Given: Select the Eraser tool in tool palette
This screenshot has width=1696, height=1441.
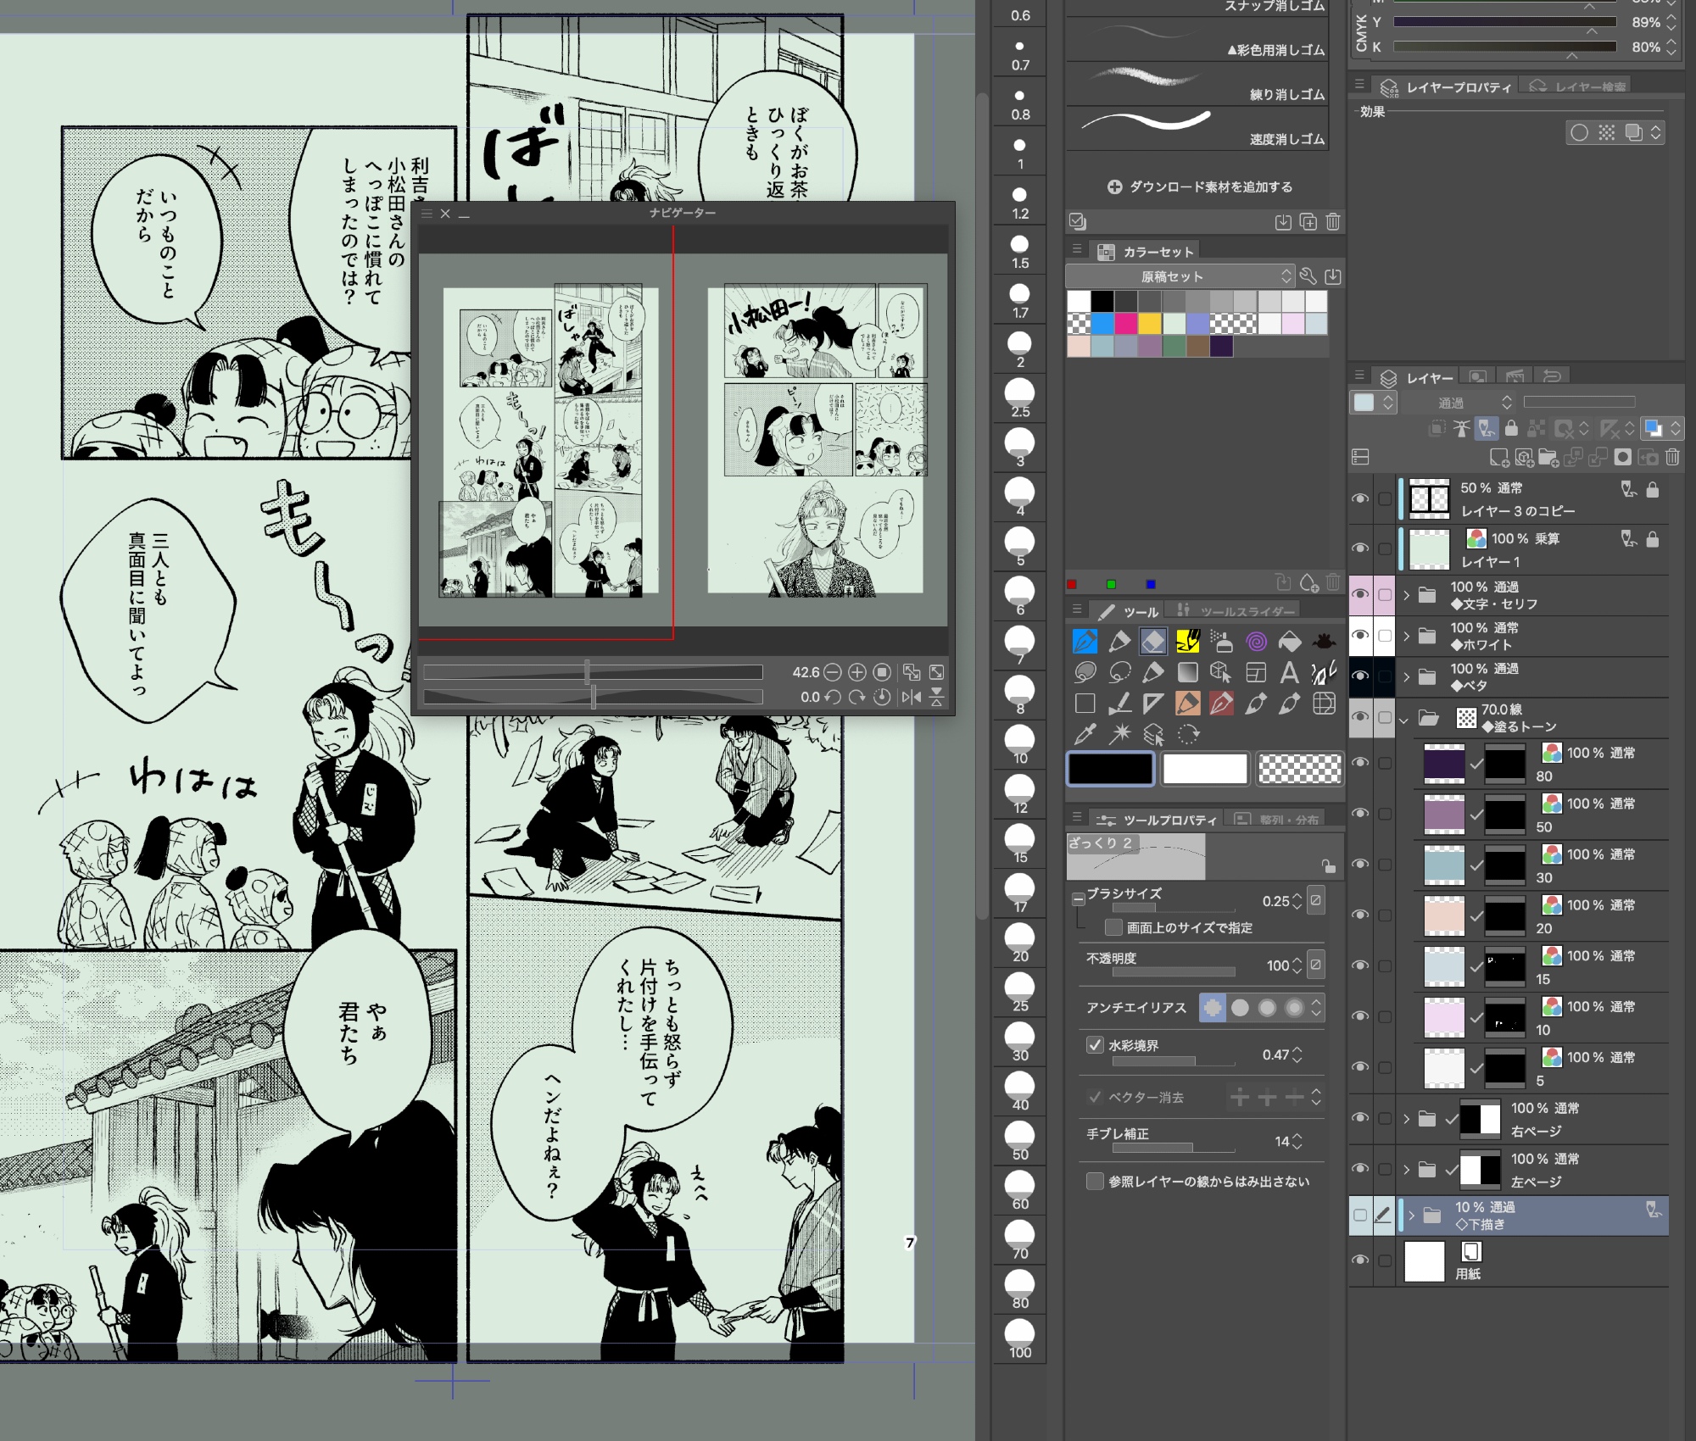Looking at the screenshot, I should [x=1152, y=642].
